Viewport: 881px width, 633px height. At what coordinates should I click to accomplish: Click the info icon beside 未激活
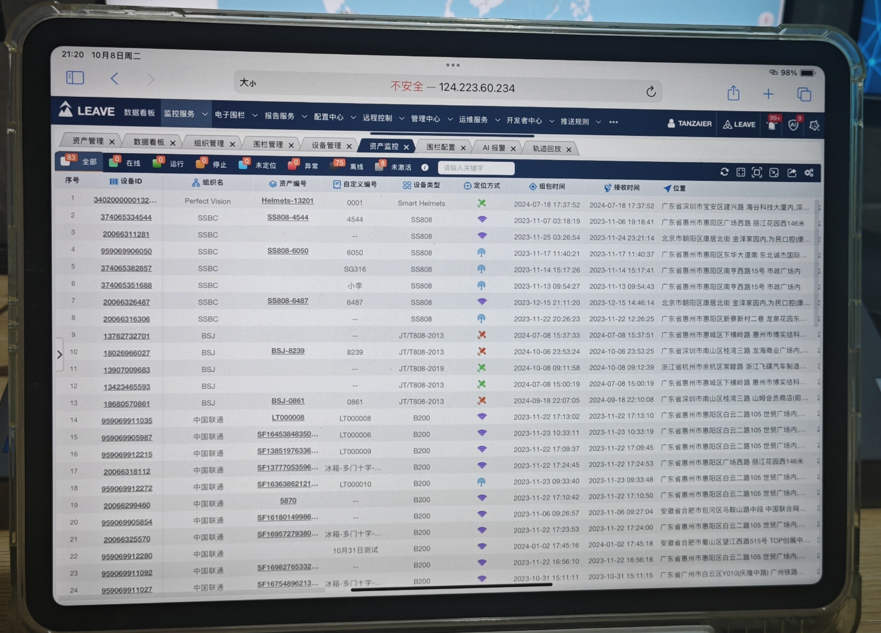click(424, 168)
